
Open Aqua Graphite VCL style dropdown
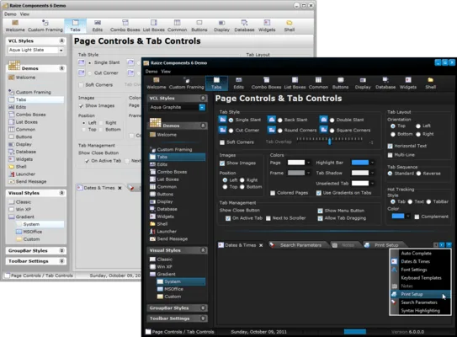pyautogui.click(x=202, y=107)
